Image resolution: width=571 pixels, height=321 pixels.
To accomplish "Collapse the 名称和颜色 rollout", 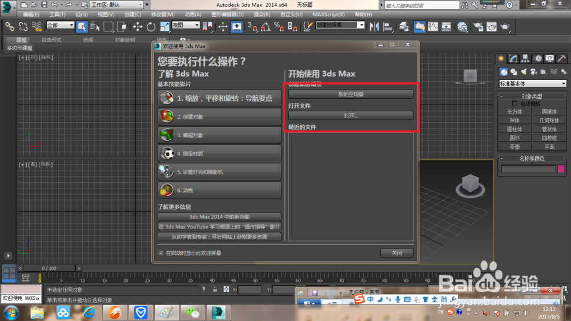I will (x=532, y=158).
